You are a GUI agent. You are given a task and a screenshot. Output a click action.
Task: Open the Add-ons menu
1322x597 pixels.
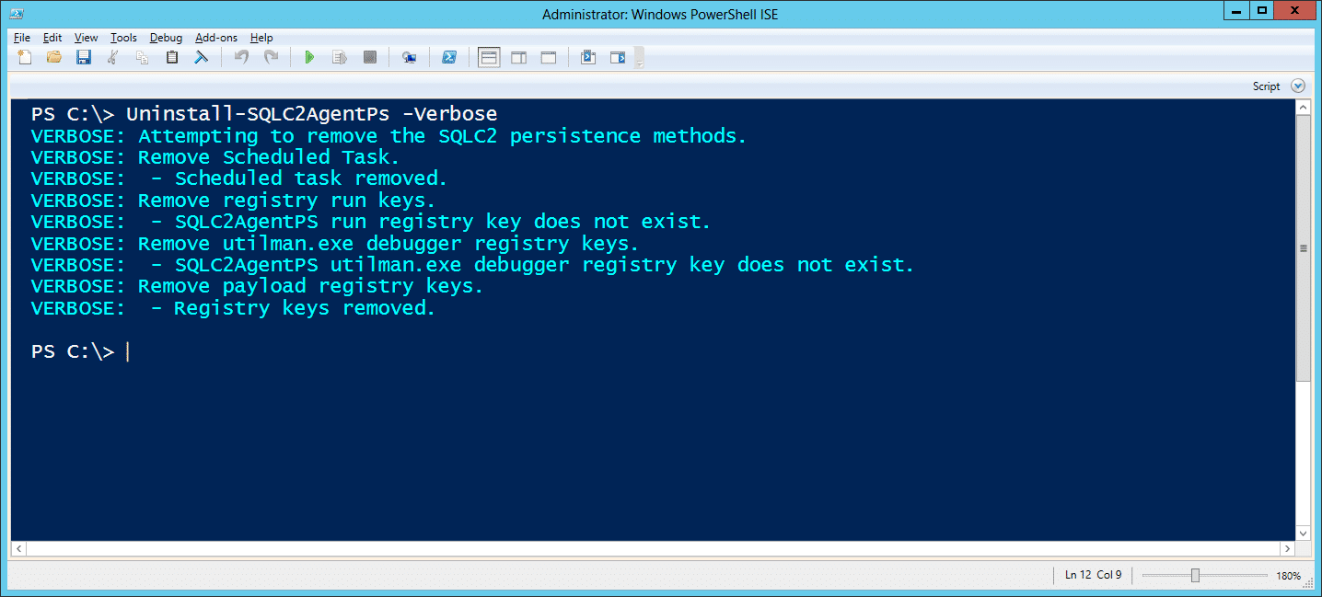[x=216, y=38]
